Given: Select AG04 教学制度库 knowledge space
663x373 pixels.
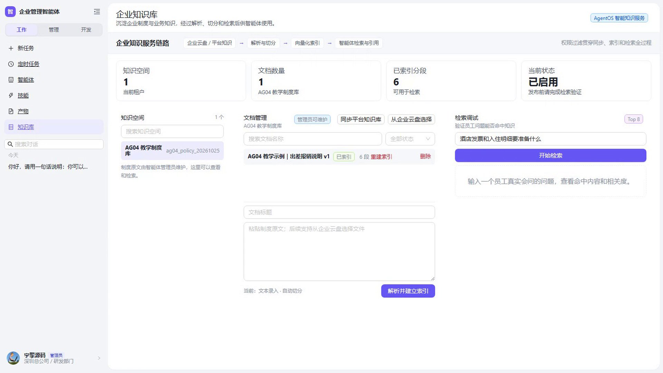Looking at the screenshot, I should tap(172, 151).
